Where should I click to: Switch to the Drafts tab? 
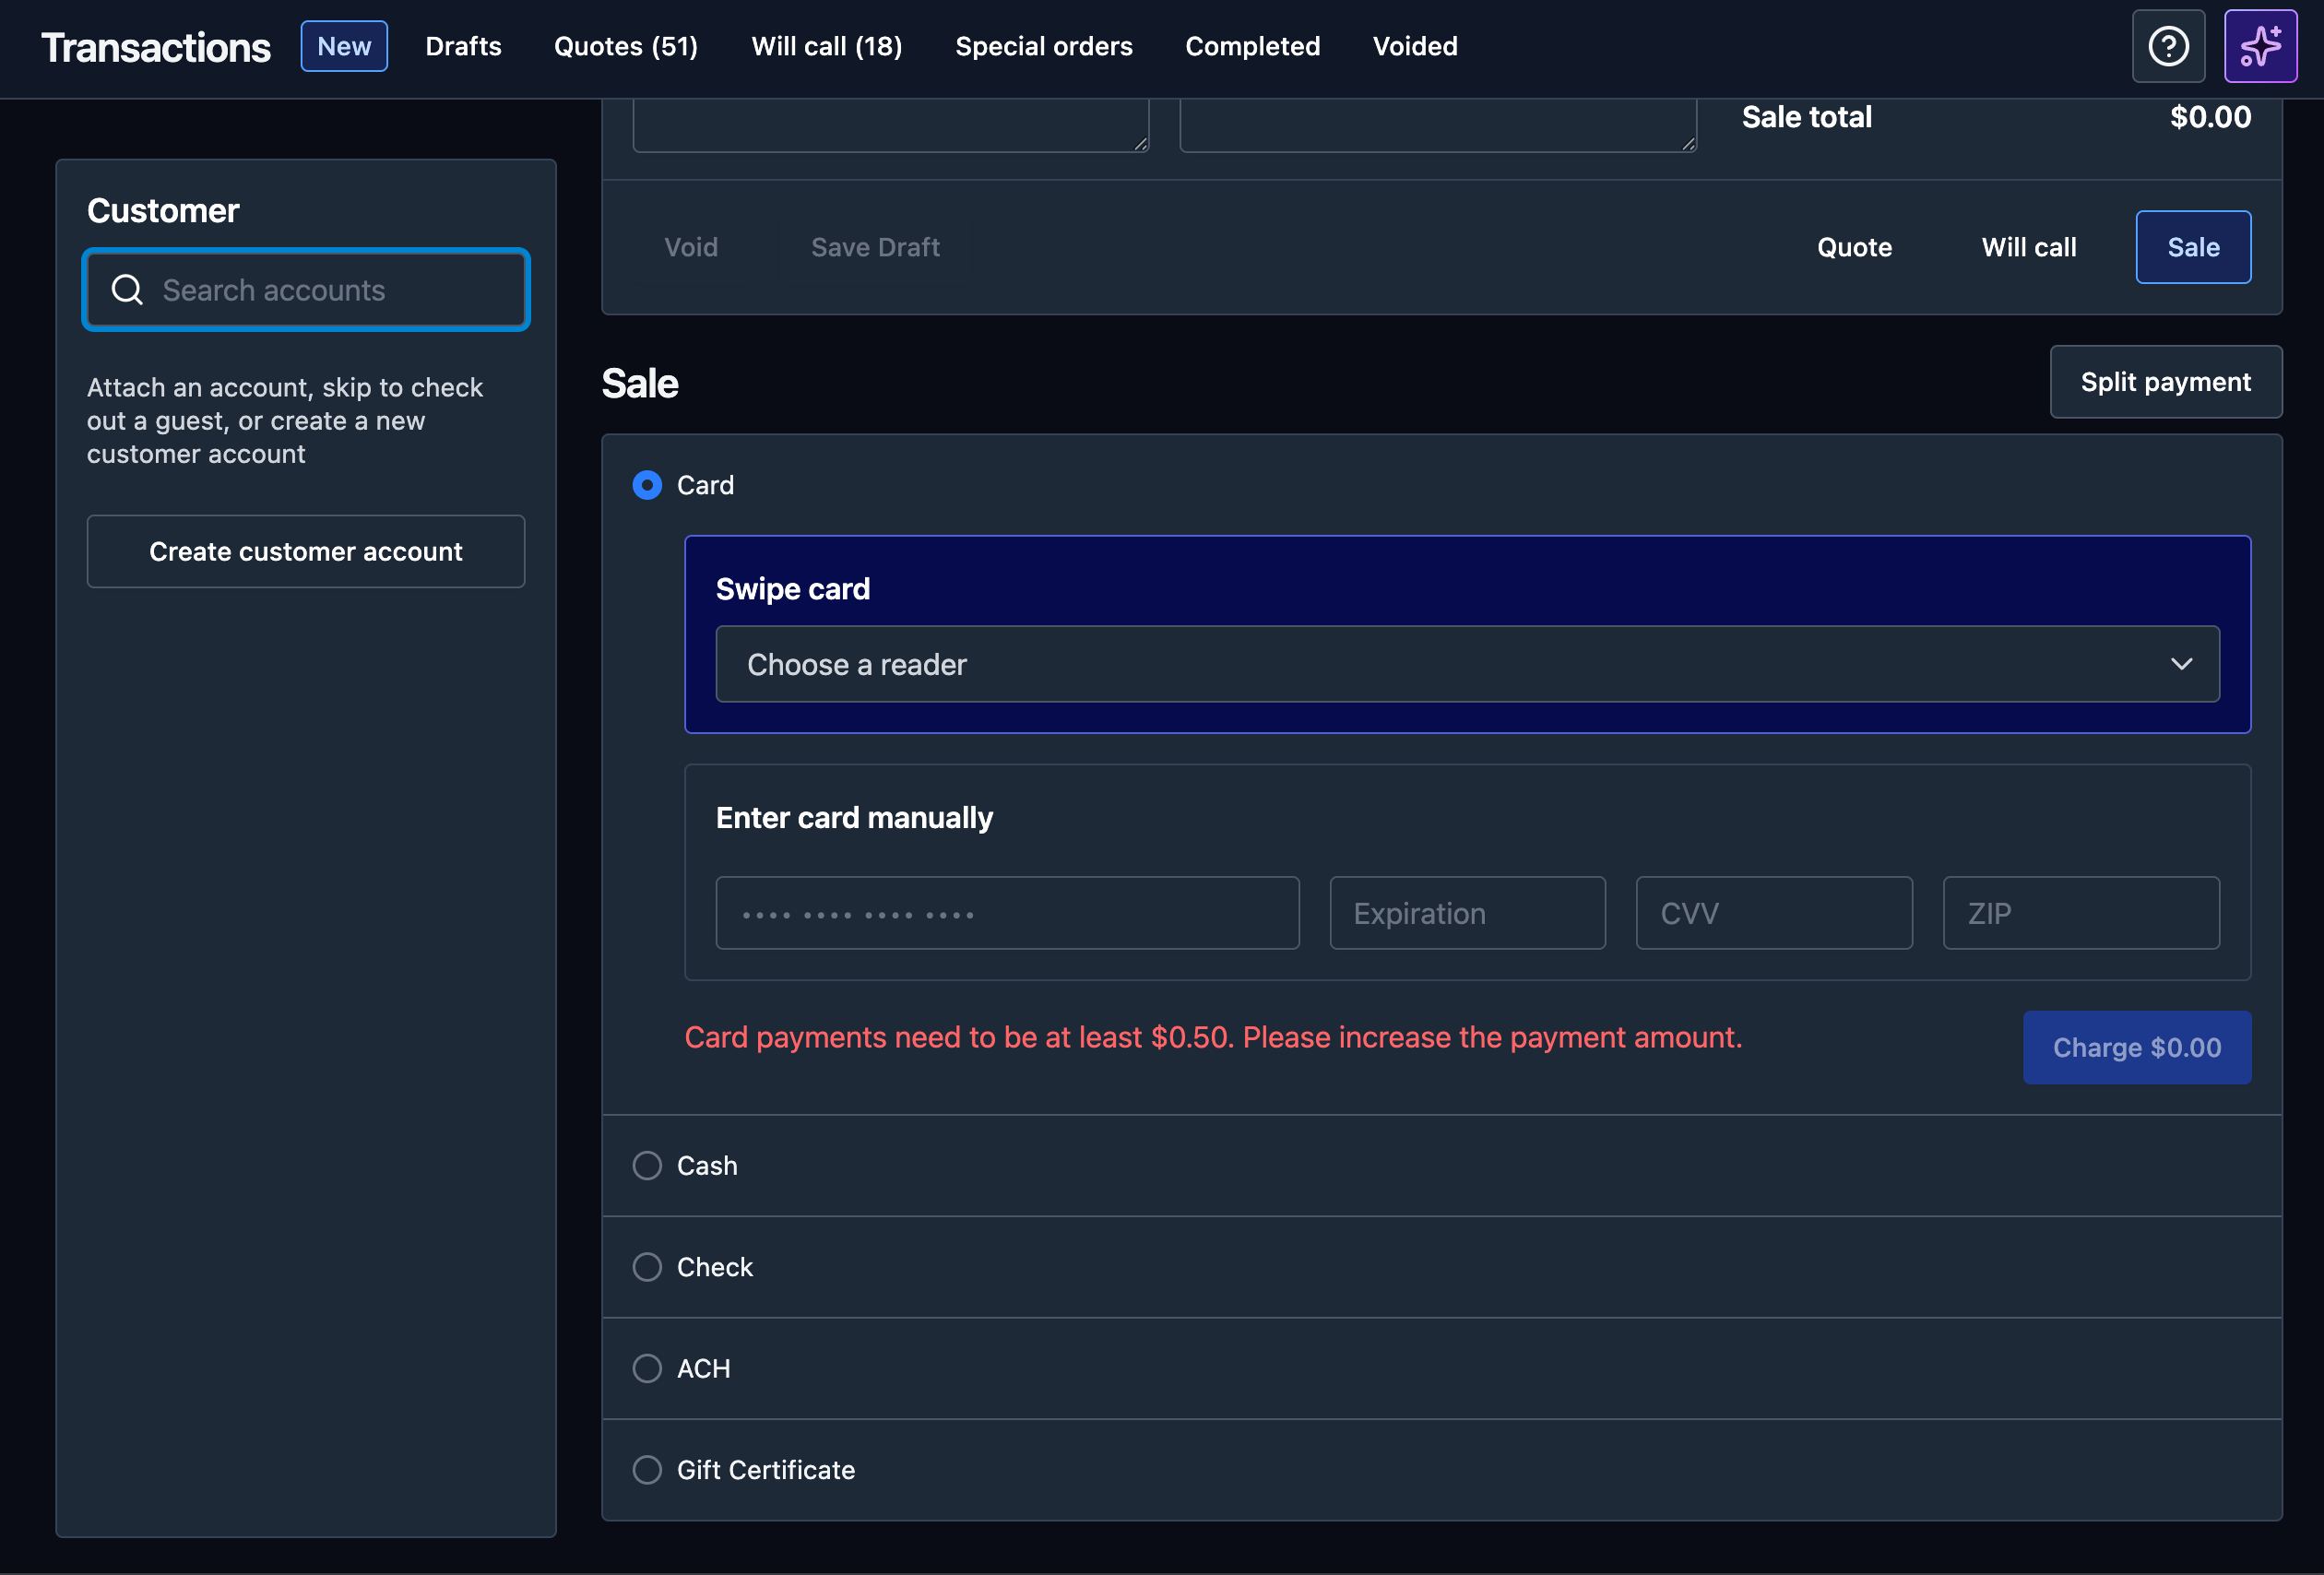click(x=463, y=46)
